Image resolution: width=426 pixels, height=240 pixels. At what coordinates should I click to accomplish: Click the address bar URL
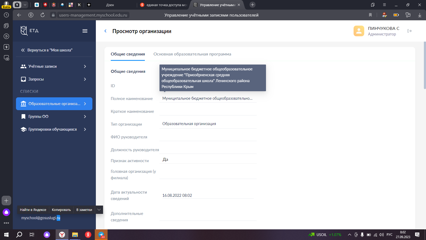[x=93, y=15]
